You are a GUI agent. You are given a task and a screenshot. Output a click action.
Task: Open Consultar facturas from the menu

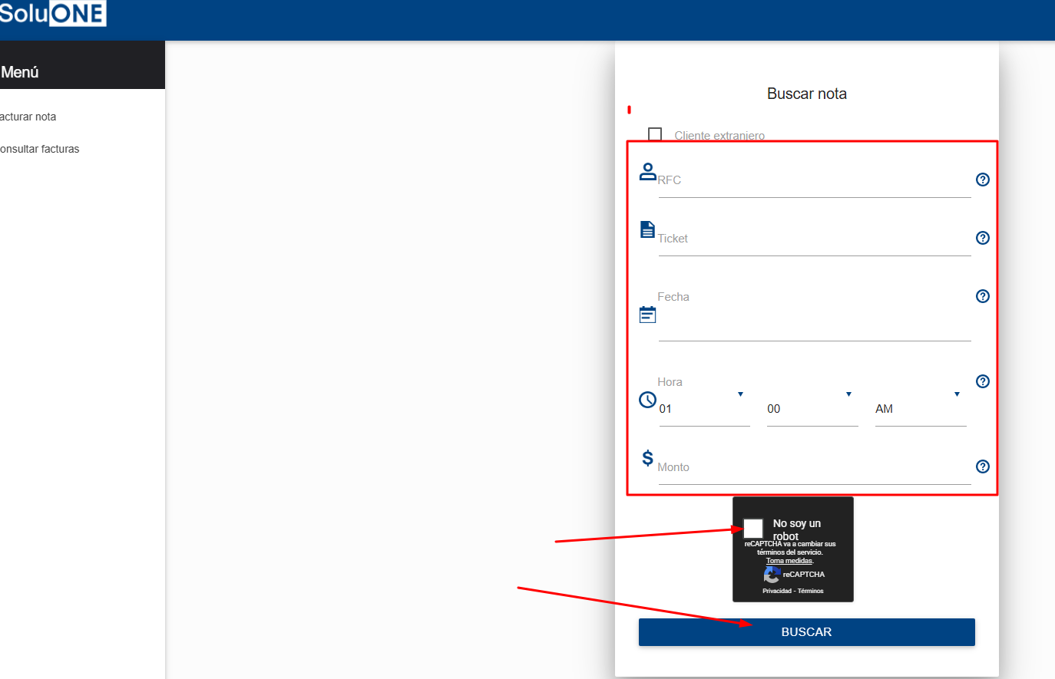tap(40, 149)
